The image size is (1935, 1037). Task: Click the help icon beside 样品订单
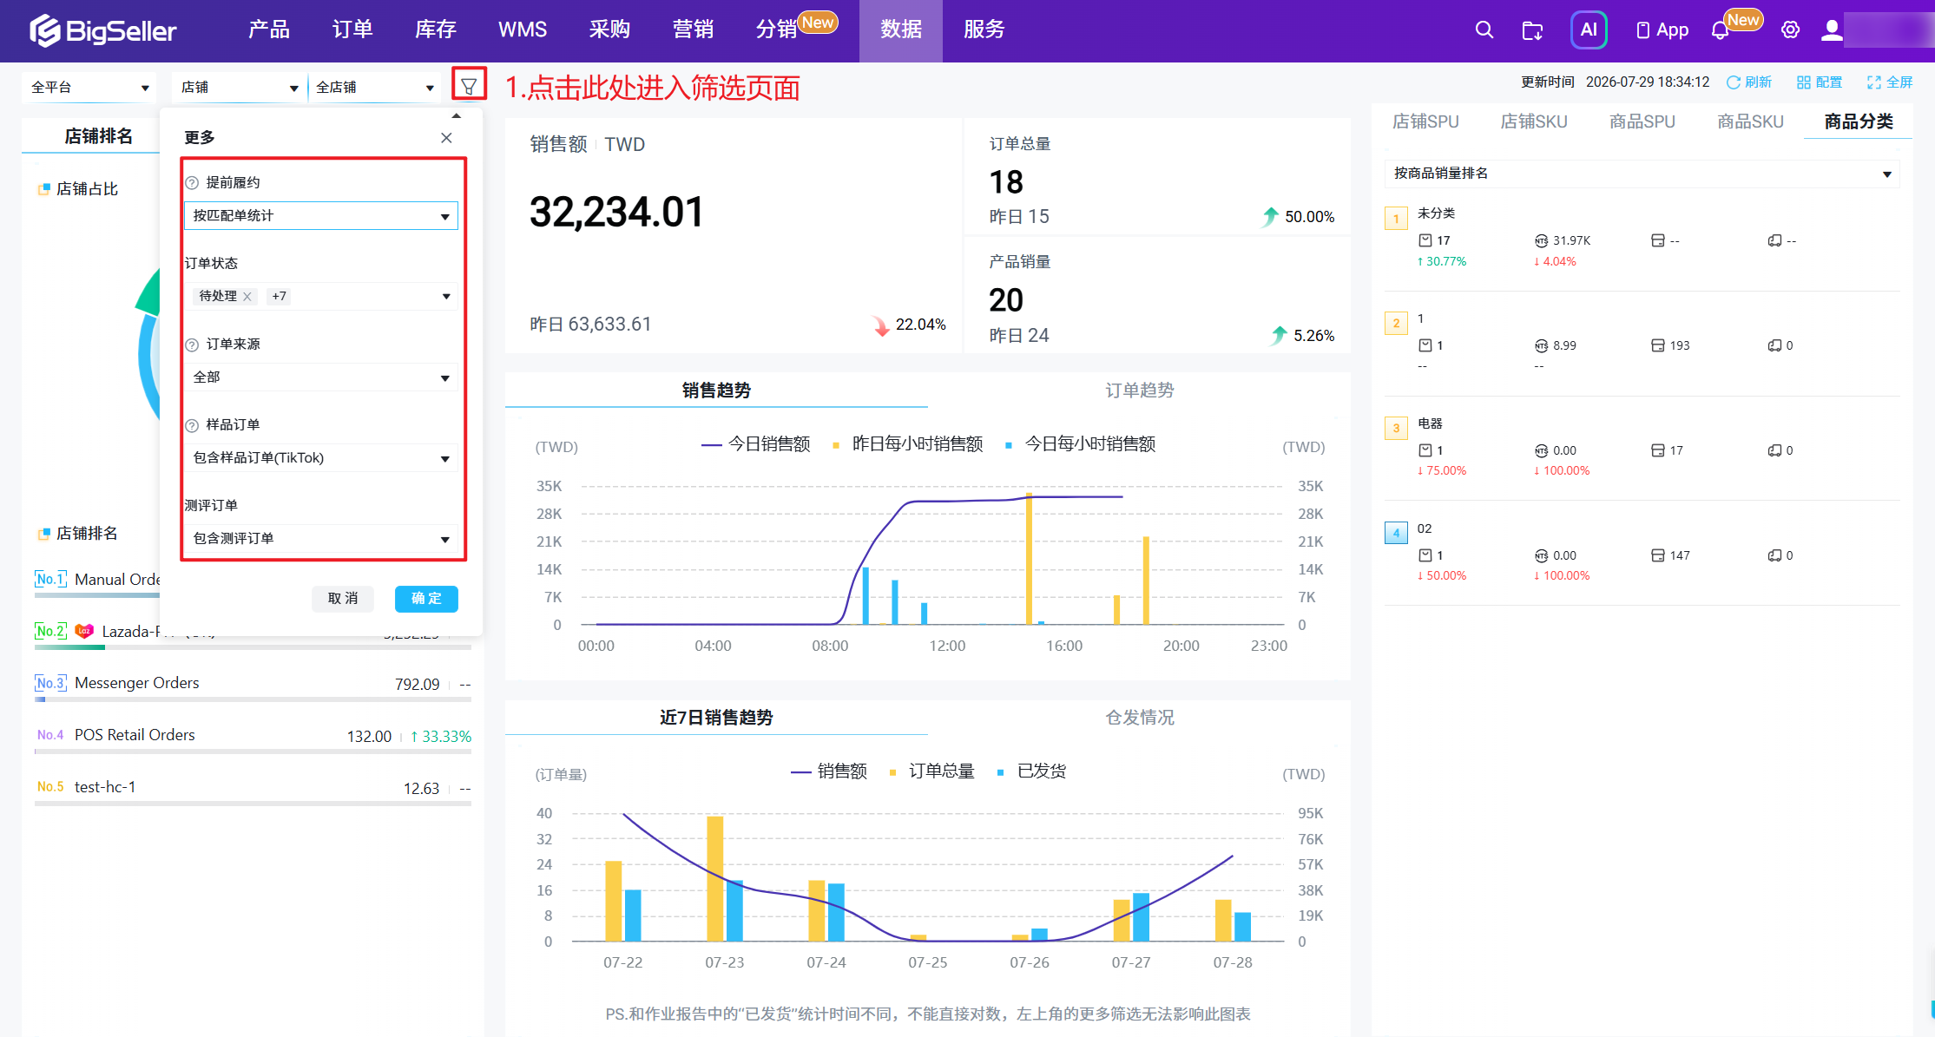[193, 425]
